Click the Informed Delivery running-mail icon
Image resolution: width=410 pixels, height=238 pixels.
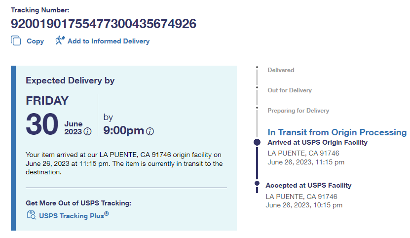[60, 40]
